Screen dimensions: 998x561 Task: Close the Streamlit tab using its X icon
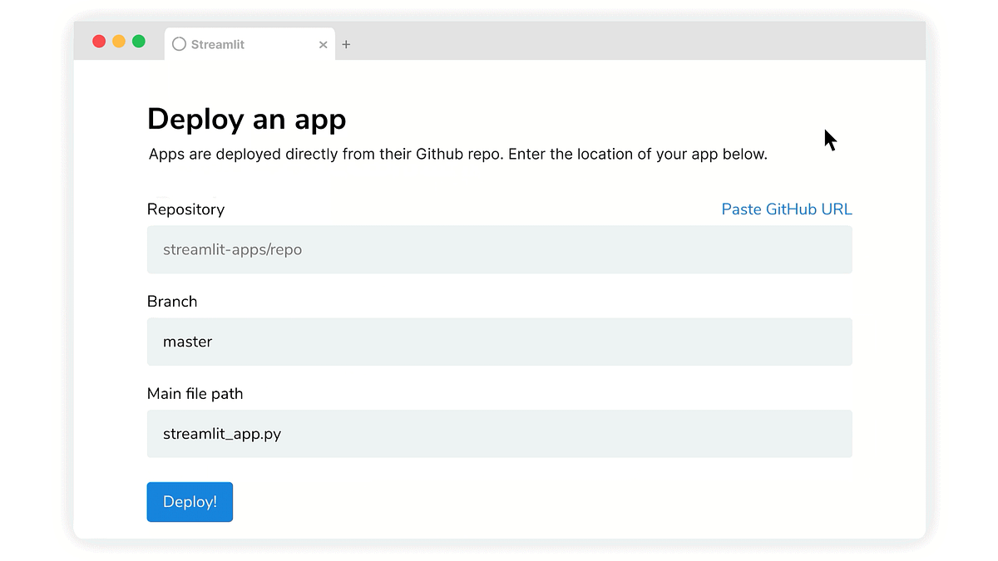pos(324,45)
